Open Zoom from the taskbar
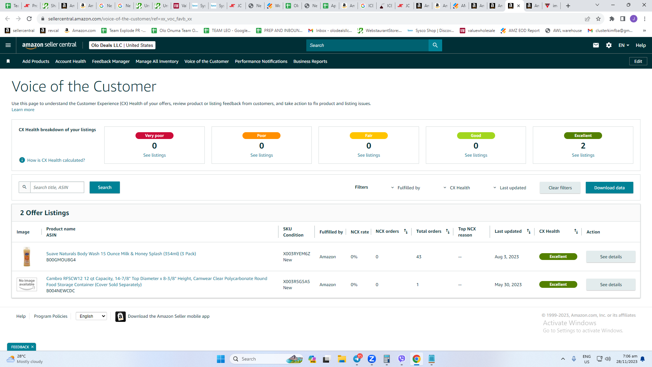The height and width of the screenshot is (367, 652). pos(372,359)
